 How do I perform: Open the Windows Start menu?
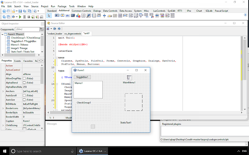click(5, 151)
